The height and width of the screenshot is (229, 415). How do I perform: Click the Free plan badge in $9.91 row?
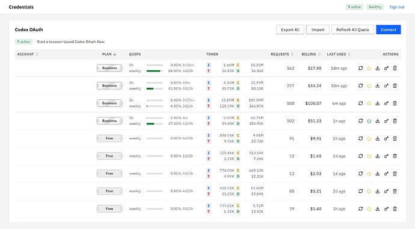coord(109,138)
